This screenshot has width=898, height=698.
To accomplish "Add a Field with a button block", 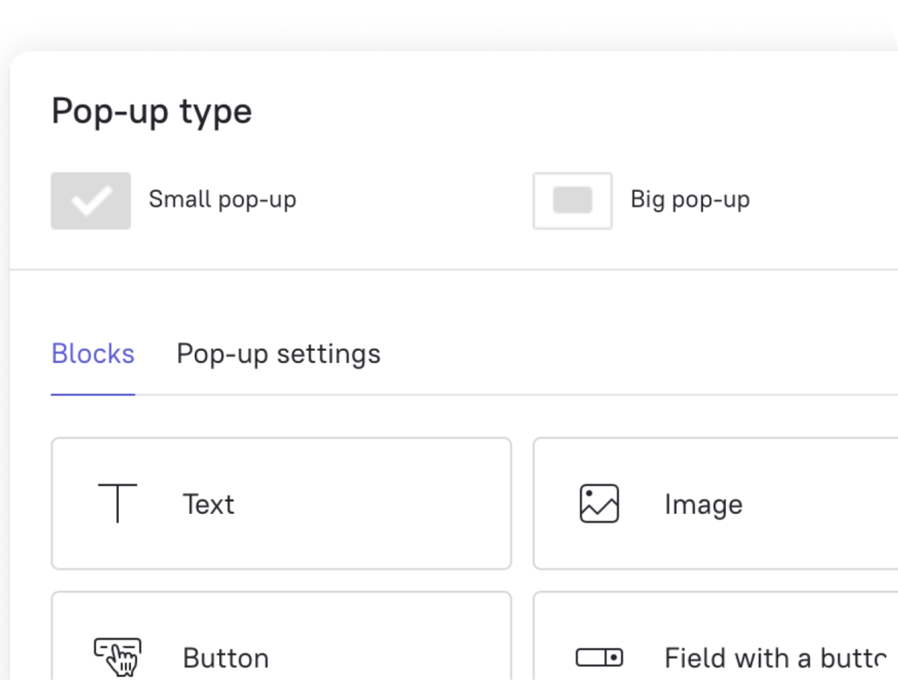I will (715, 636).
